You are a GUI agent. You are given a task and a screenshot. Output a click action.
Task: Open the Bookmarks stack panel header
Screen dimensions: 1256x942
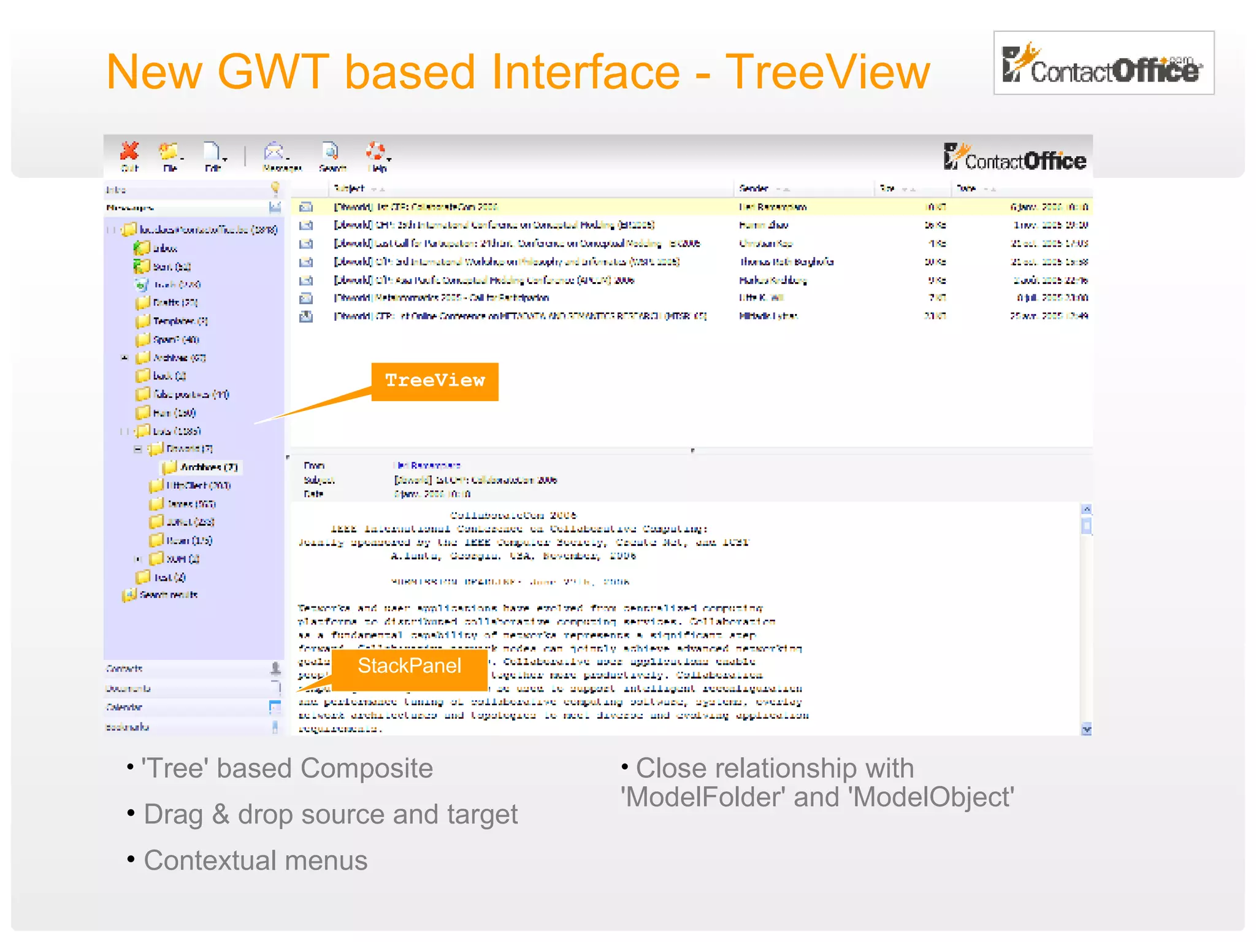[x=193, y=727]
